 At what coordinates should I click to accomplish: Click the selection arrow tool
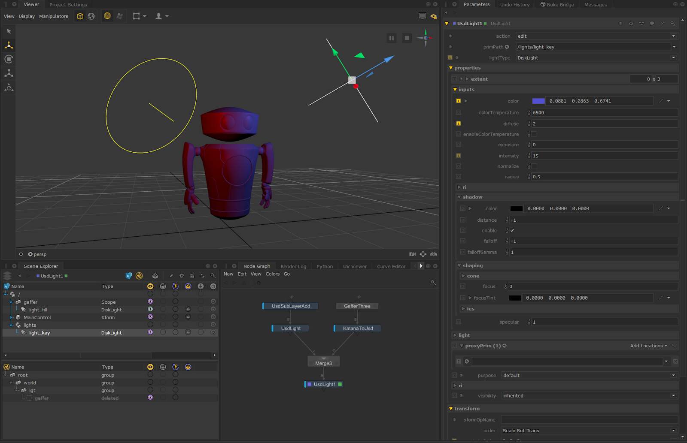pos(9,31)
